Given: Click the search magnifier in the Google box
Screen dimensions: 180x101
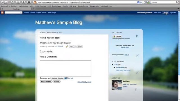Looking at the screenshot, I should (x=177, y=2).
